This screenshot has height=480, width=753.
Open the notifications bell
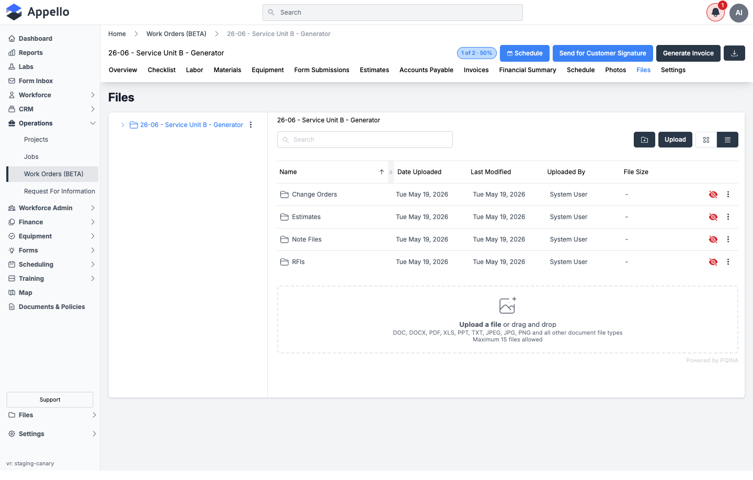(715, 13)
